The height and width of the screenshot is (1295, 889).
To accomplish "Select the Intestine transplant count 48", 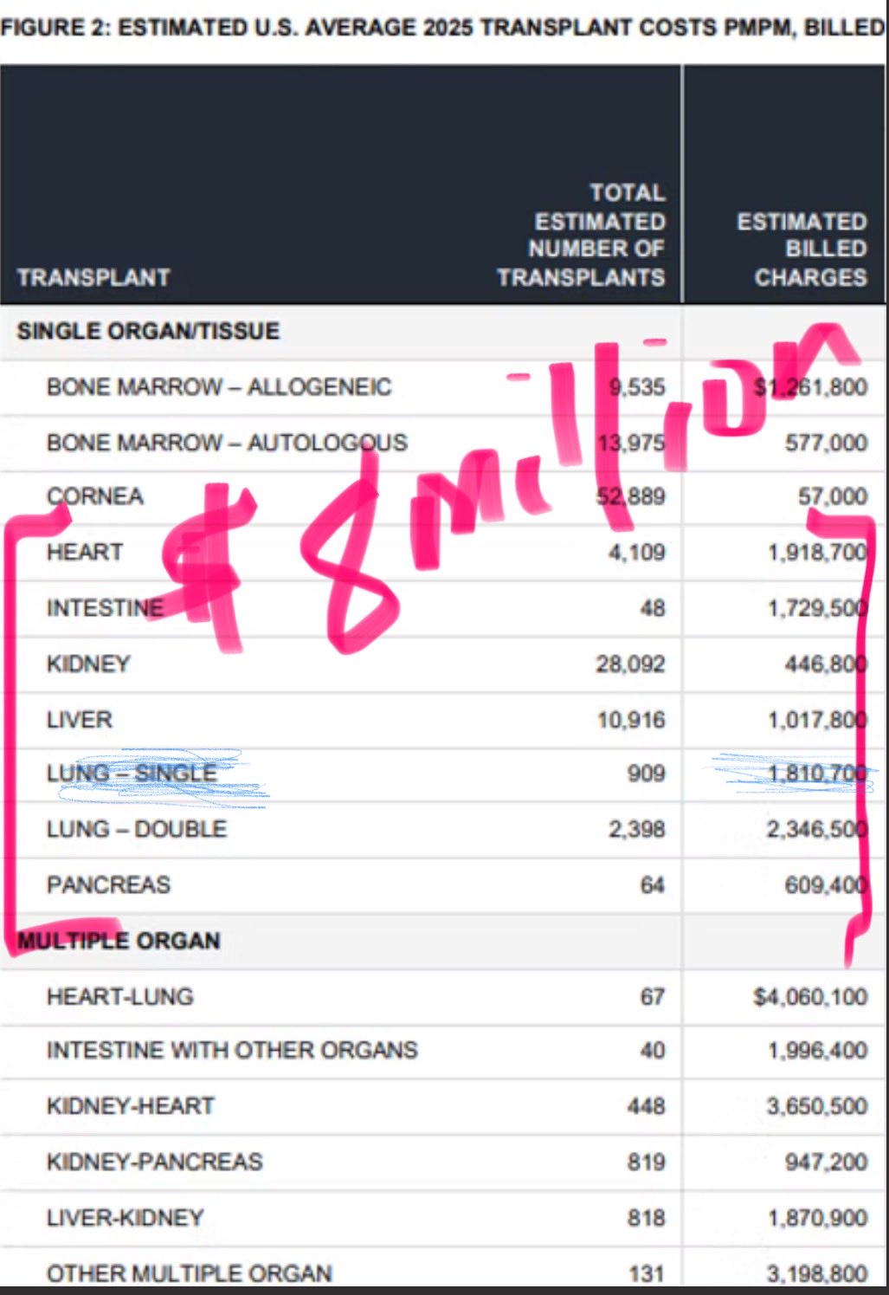I will pos(652,608).
